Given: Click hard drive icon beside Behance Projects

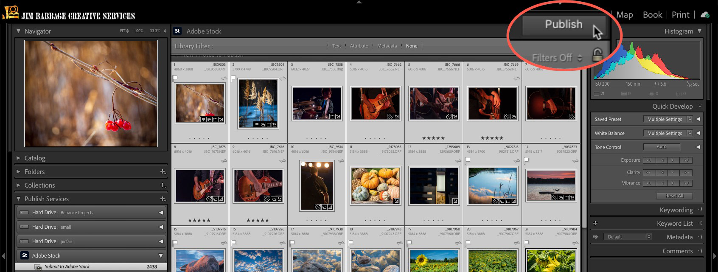Looking at the screenshot, I should (24, 213).
